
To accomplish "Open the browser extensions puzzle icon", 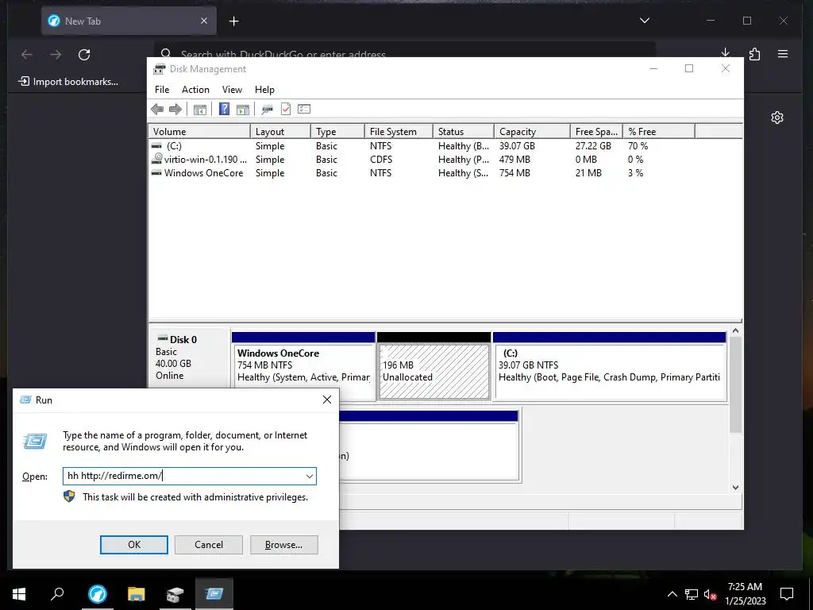I will 754,54.
